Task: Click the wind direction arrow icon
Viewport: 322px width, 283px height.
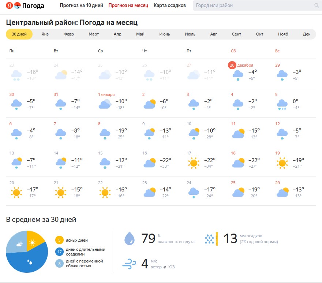Action: click(x=165, y=267)
